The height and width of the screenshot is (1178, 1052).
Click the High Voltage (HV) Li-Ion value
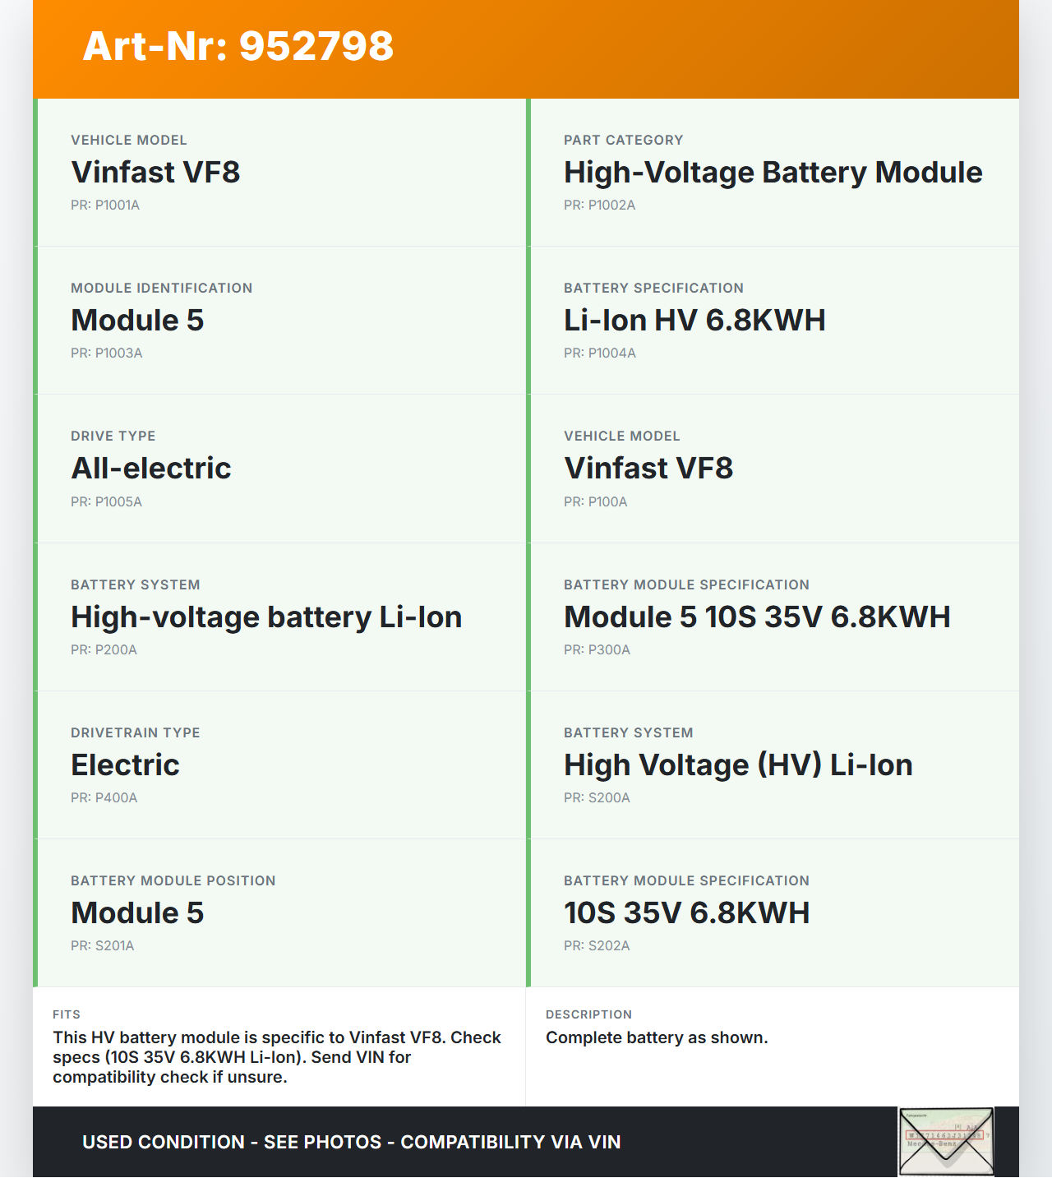tap(738, 765)
